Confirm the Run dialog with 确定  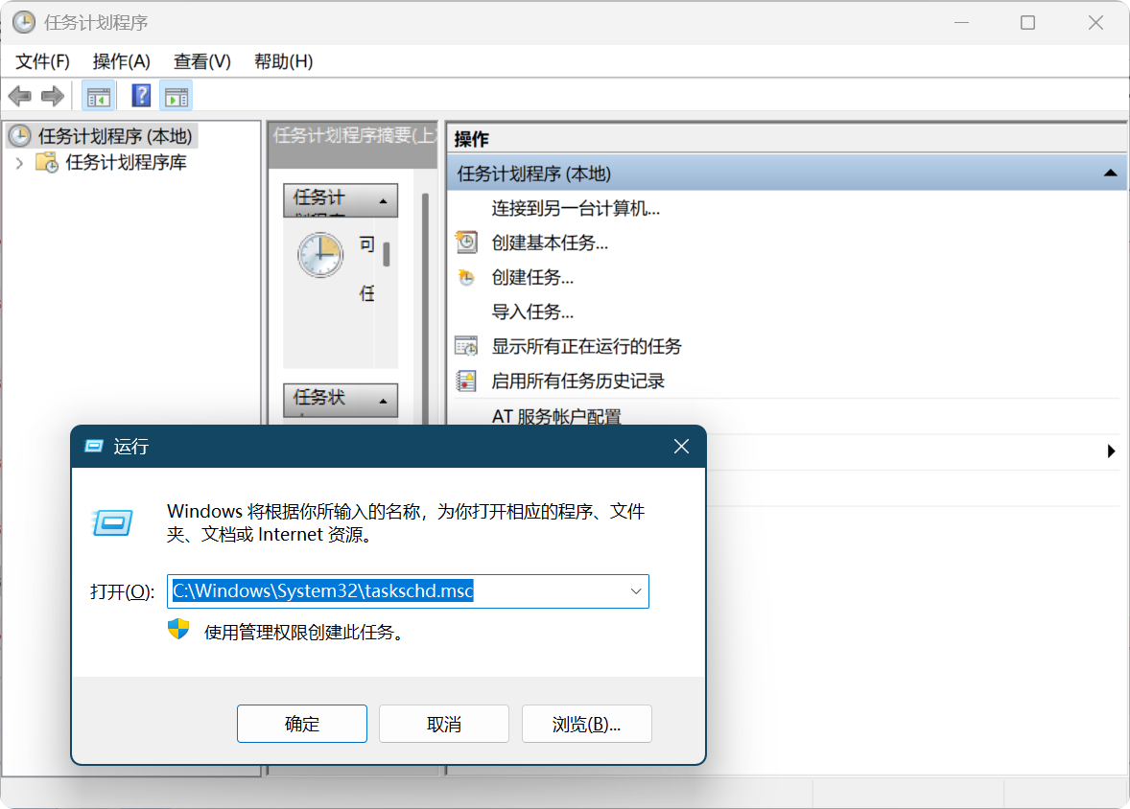coord(302,724)
